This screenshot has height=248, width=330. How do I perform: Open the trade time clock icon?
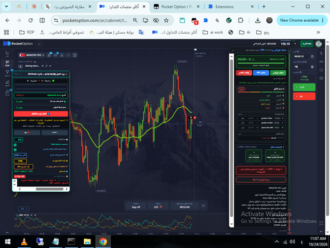pos(312,57)
